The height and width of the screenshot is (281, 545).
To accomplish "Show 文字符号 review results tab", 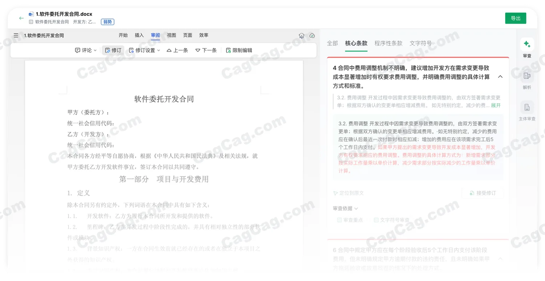I will click(421, 43).
